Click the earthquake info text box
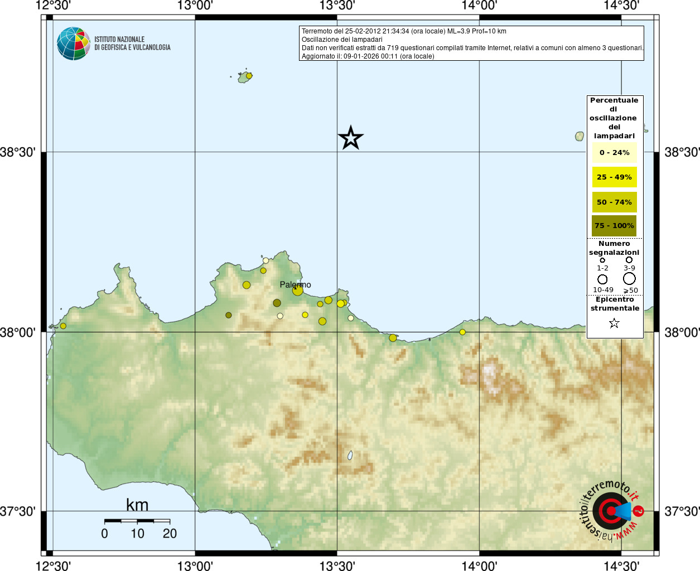The width and height of the screenshot is (700, 571). pos(471,43)
